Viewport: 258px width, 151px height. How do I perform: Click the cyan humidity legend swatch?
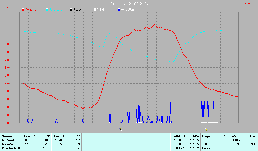pyautogui.click(x=47, y=10)
